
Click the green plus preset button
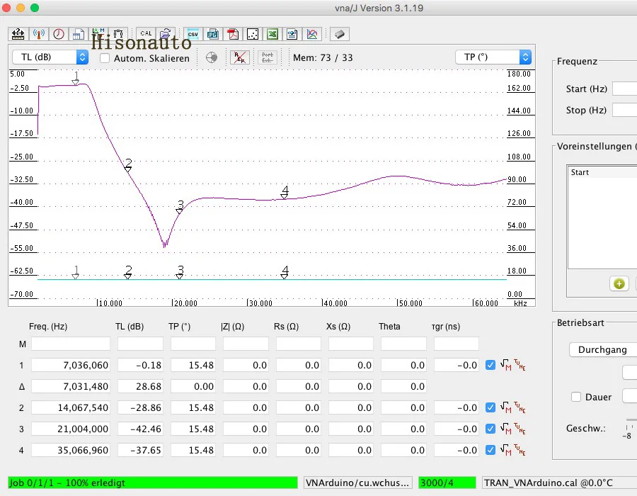[619, 283]
